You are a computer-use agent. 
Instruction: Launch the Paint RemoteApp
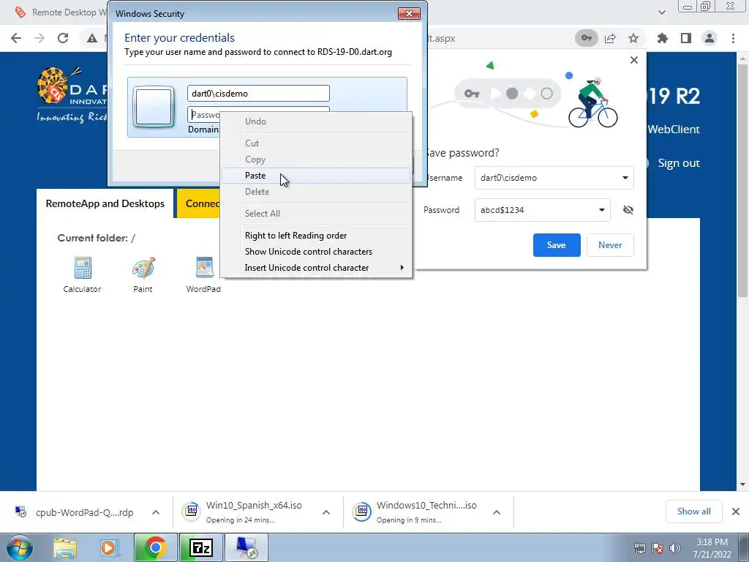pos(143,275)
